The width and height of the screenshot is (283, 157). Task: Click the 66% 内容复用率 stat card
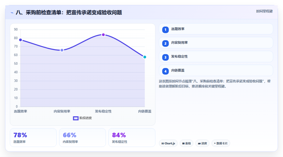pos(82,138)
